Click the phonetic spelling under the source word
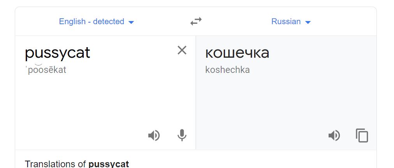The image size is (394, 168). click(x=46, y=70)
